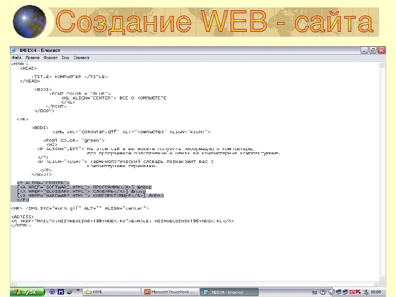Click the P ALIGN="LEFT" line
The height and width of the screenshot is (297, 396).
click(x=146, y=149)
